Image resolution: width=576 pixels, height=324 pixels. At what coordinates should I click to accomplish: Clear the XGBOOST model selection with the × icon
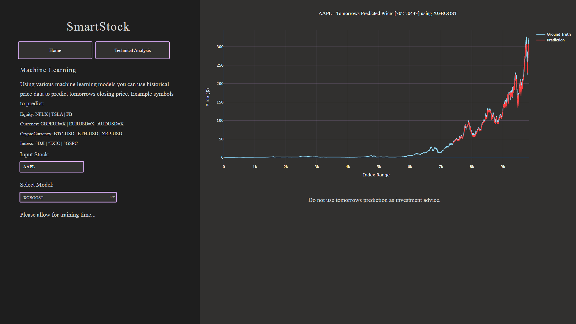[x=110, y=197]
